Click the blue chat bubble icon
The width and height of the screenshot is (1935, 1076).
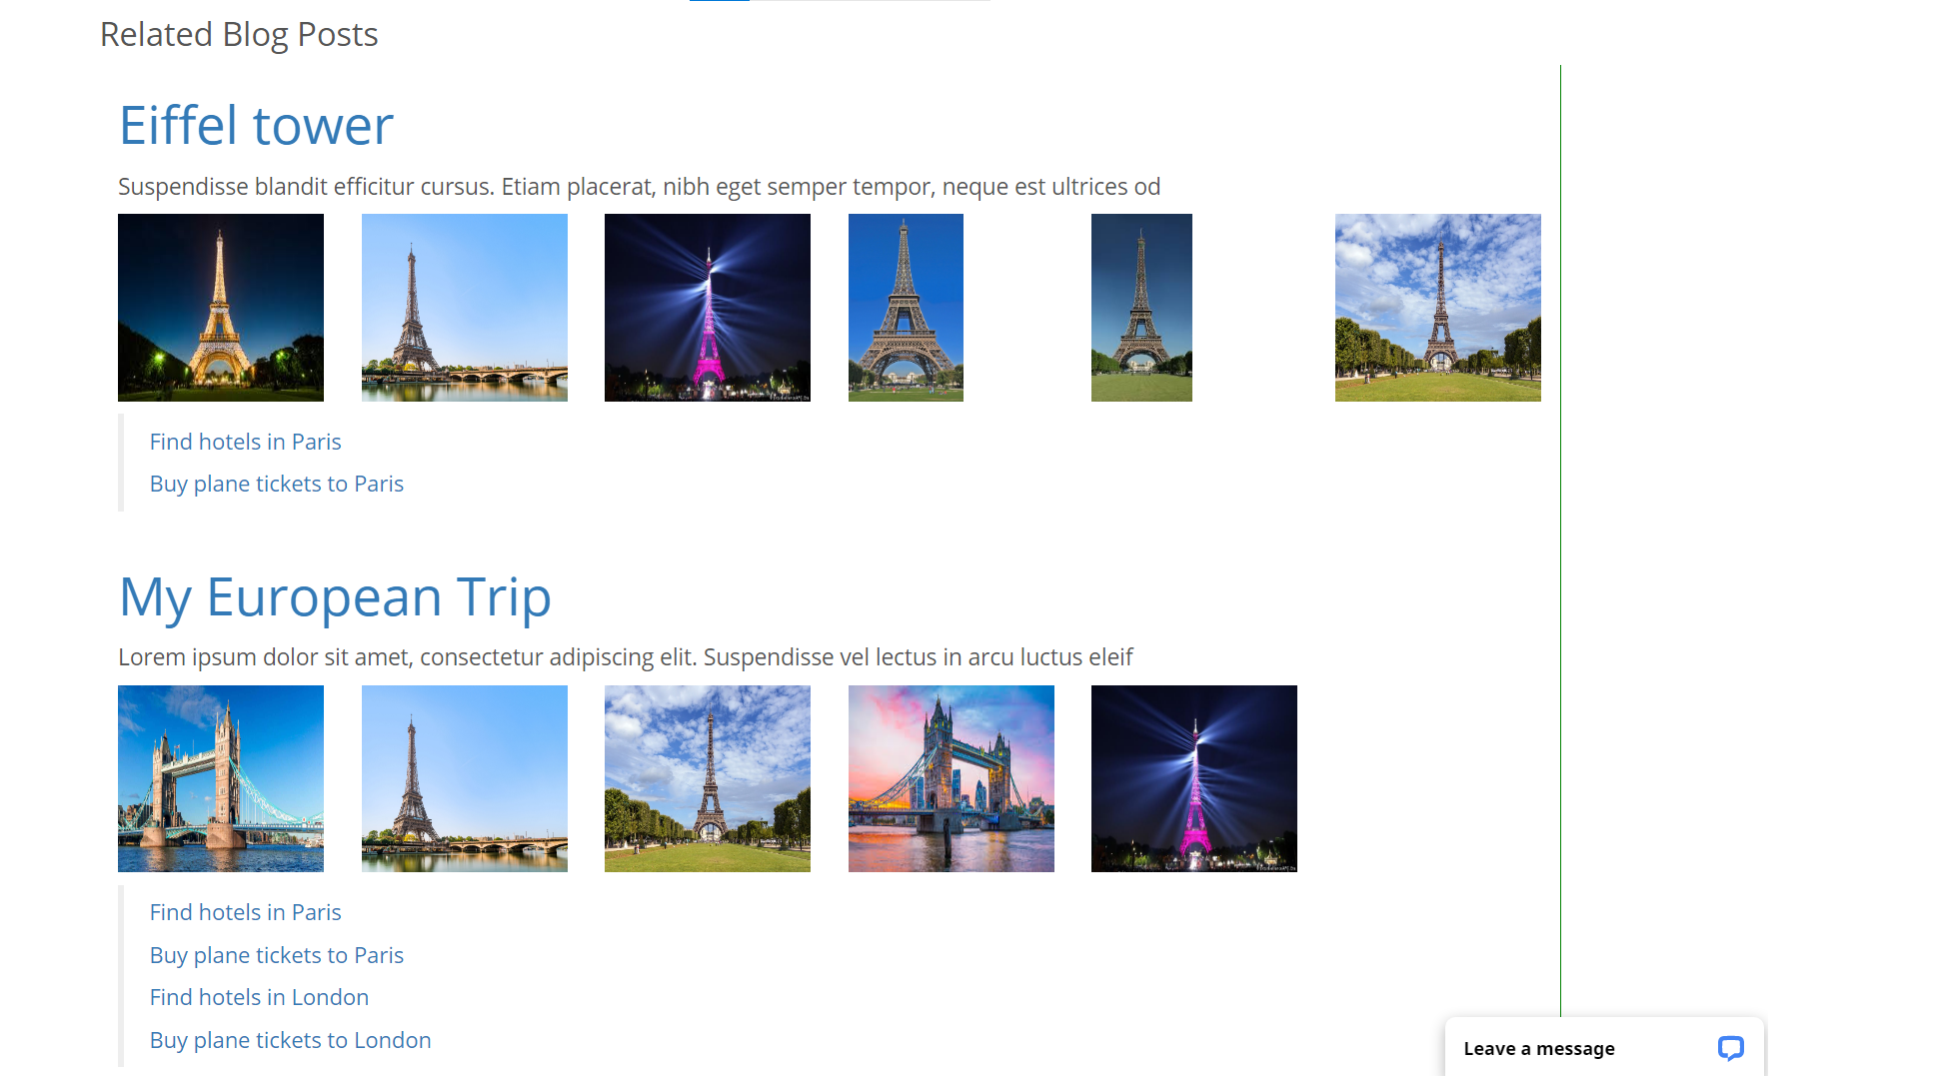pos(1728,1048)
